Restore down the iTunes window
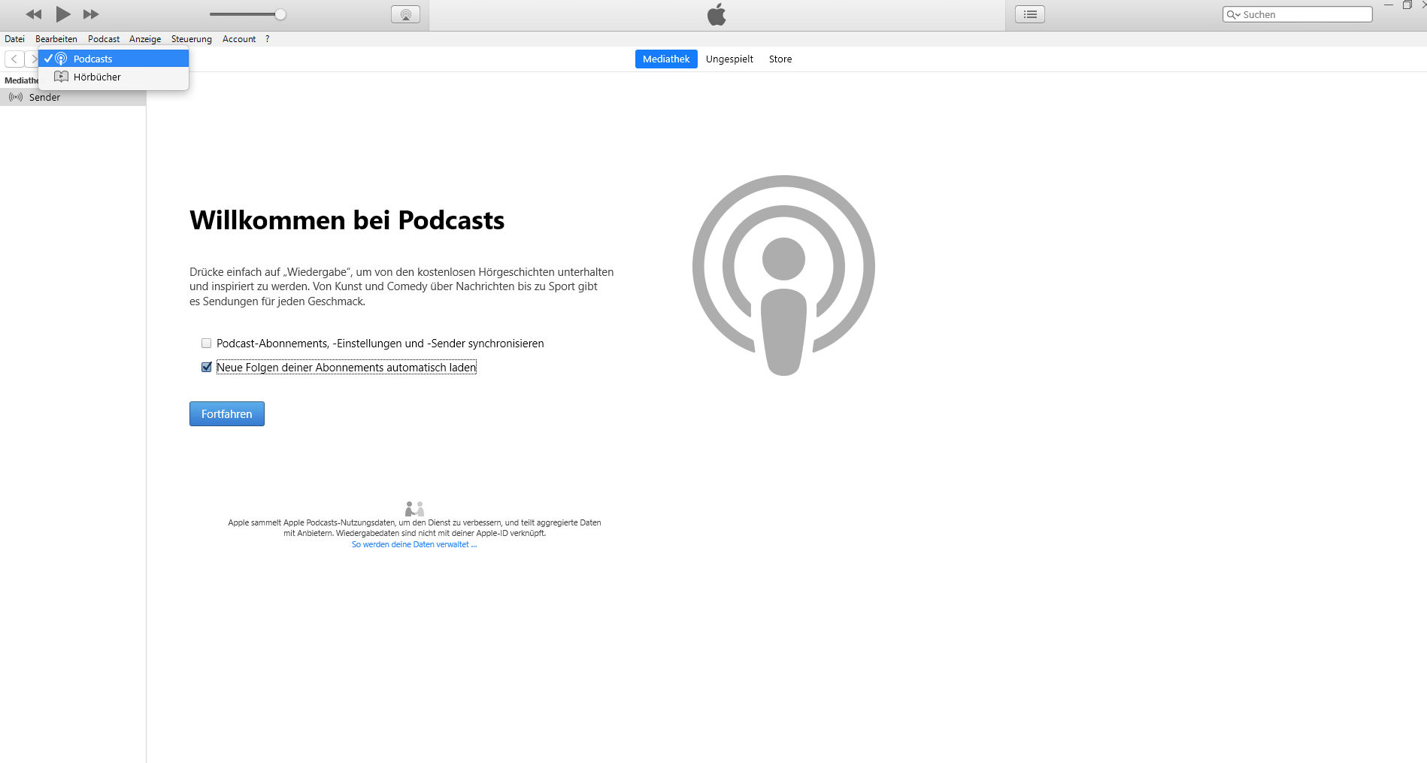1427x763 pixels. 1407,5
